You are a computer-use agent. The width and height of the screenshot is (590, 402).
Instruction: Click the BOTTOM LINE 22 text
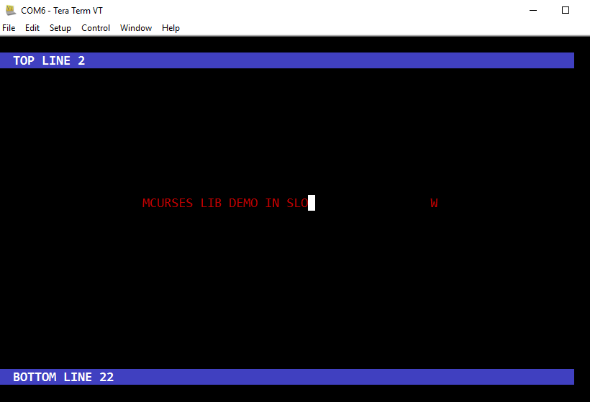[63, 377]
